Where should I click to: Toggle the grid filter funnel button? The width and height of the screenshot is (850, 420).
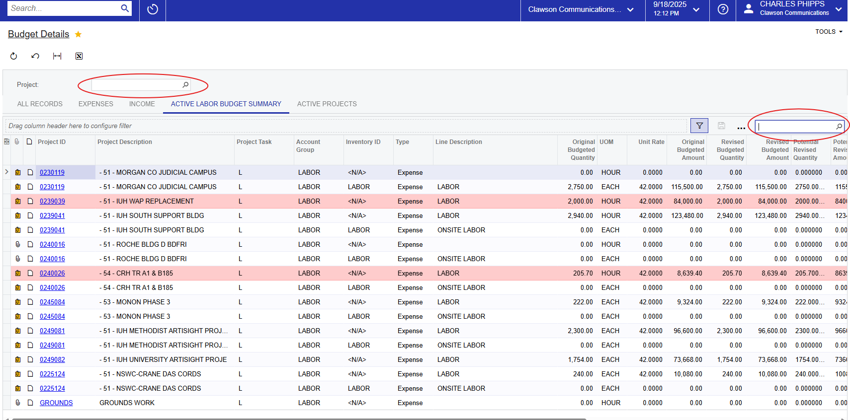pyautogui.click(x=699, y=126)
